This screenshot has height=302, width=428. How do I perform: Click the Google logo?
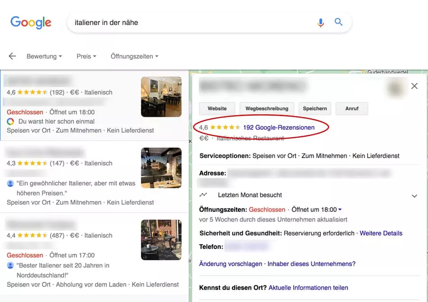pos(31,23)
